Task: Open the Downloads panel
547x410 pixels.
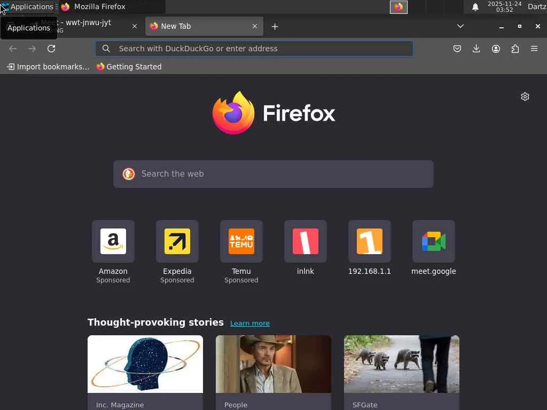Action: click(x=476, y=49)
